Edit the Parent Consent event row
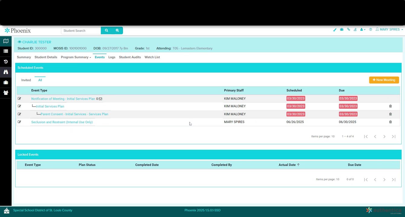Viewport: 405px width, 217px height. point(19,114)
